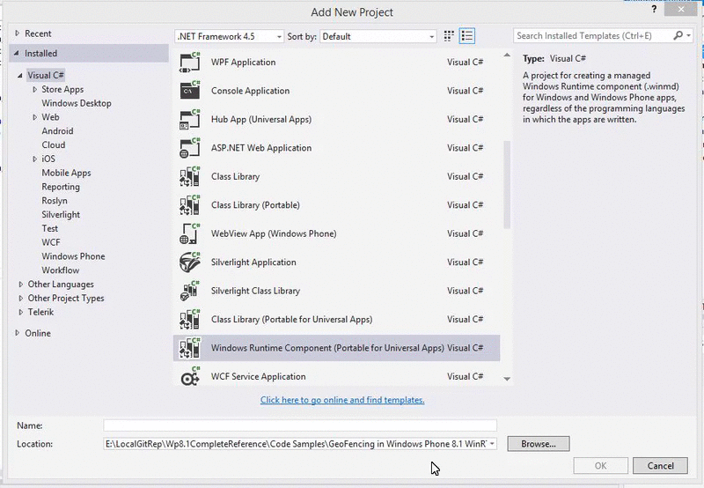Click the Cancel button
The height and width of the screenshot is (488, 704).
point(660,466)
